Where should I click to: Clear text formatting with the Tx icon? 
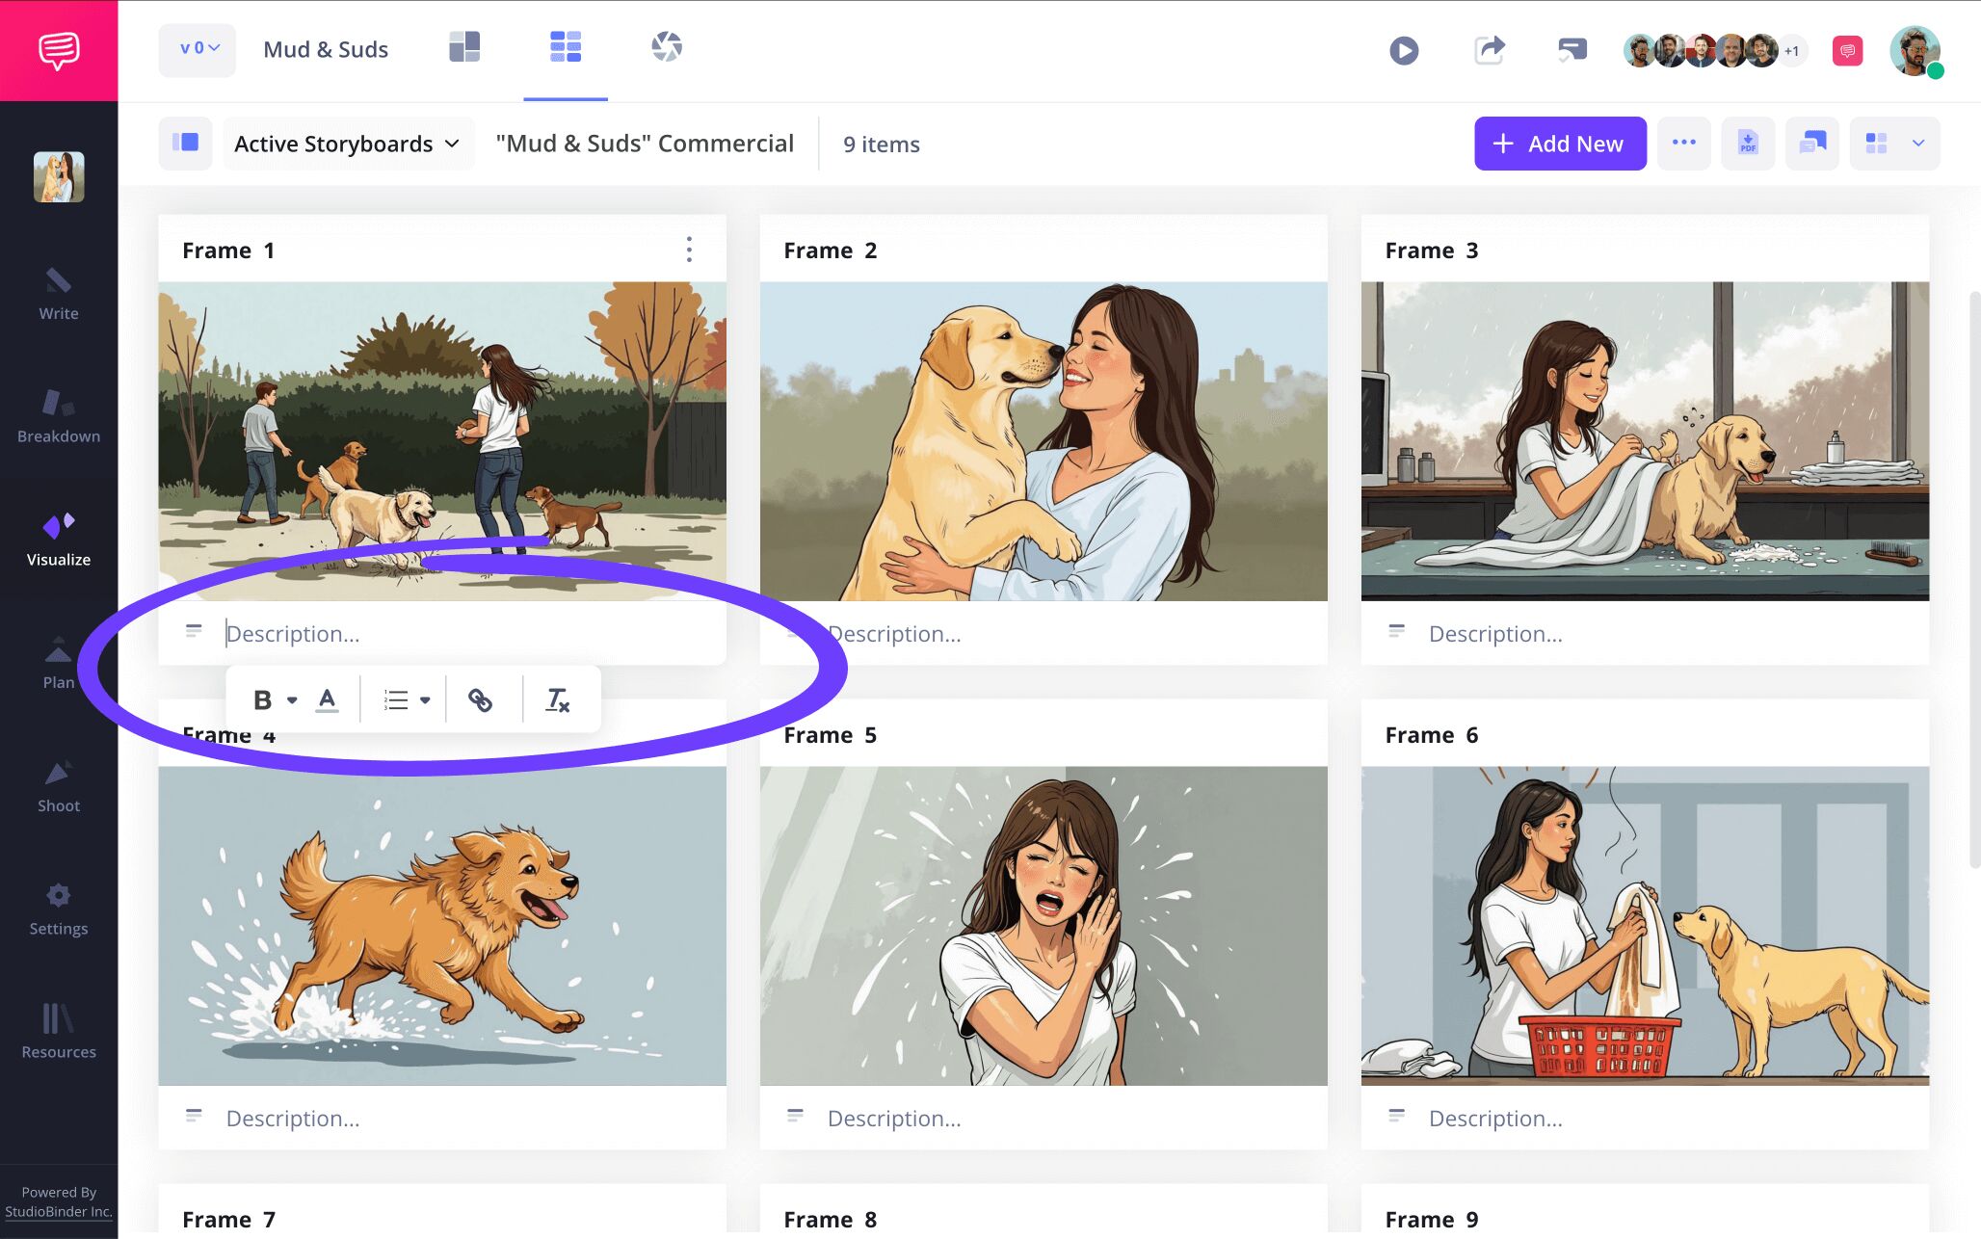pos(557,699)
